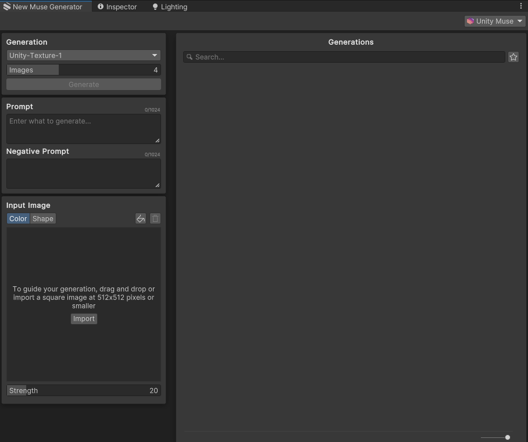
Task: Click the Negative Prompt text field
Action: pos(84,174)
